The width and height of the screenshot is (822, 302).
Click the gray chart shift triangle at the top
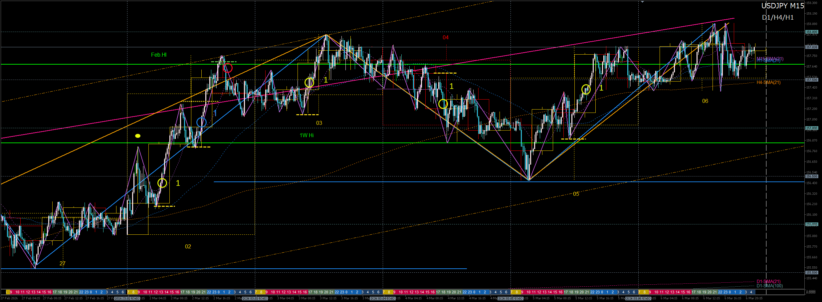pyautogui.click(x=642, y=2)
